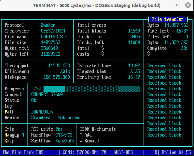This screenshot has width=194, height=156.
Task: Click the music note icon in status bar
Action: click(x=156, y=152)
